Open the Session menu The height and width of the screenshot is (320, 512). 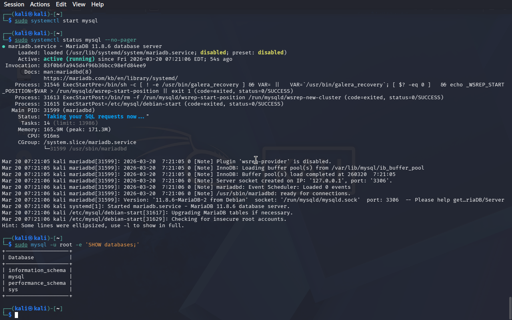point(14,4)
